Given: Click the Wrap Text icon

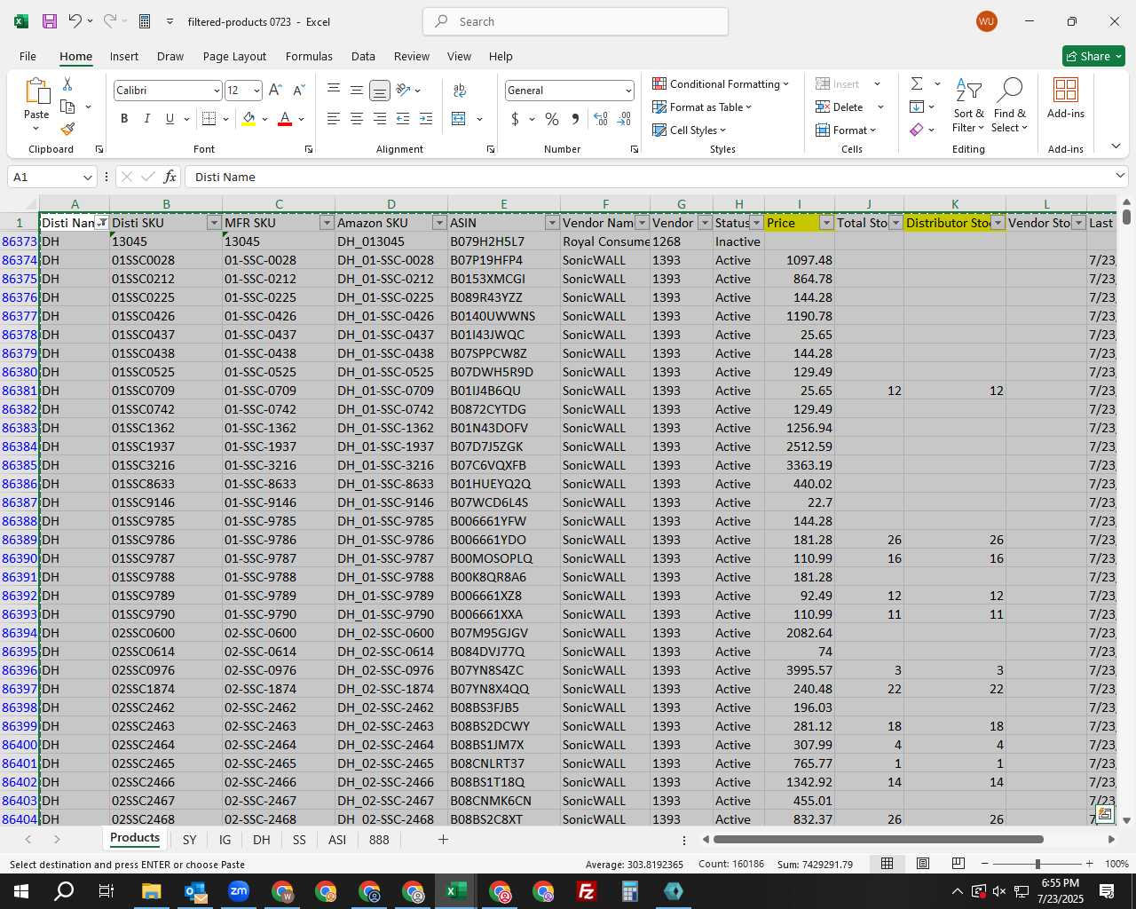Looking at the screenshot, I should tap(460, 91).
